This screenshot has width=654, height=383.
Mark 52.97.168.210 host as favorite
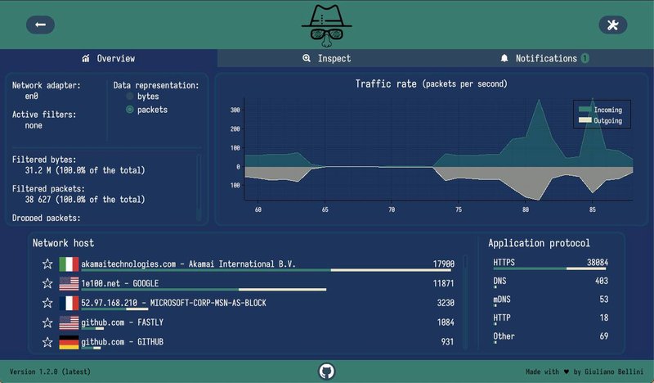tap(47, 303)
